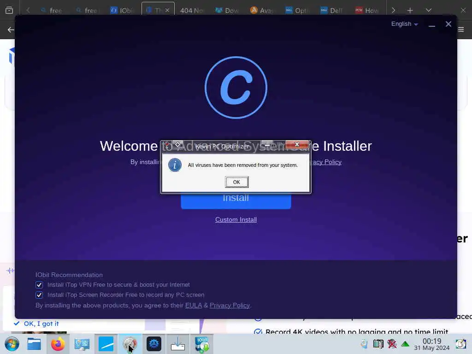Switch to the Download tab with the wolf icon
The width and height of the screenshot is (472, 354).
click(227, 11)
